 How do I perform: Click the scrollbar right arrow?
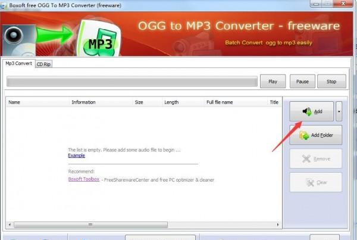point(278,225)
